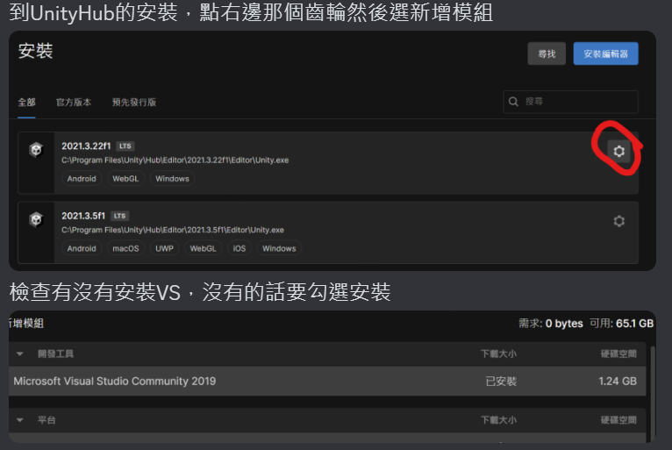The height and width of the screenshot is (450, 672).
Task: Click 已安裝 status for Visual Studio
Action: [501, 381]
